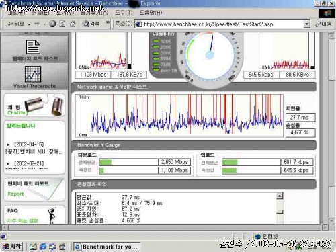Click the results box scroll-up arrow
The image size is (336, 252).
(x=280, y=196)
